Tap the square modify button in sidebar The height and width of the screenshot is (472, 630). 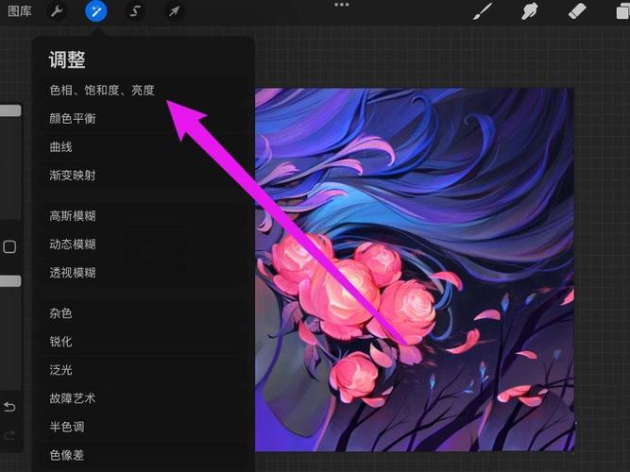click(x=9, y=247)
